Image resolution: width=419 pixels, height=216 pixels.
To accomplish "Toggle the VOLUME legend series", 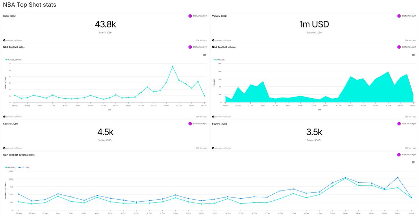I will tap(219, 60).
